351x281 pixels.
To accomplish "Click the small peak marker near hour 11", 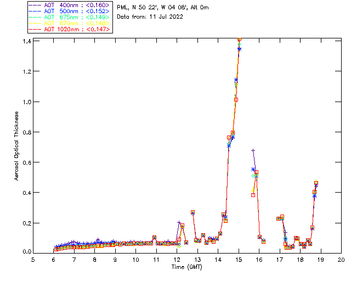I will (154, 237).
